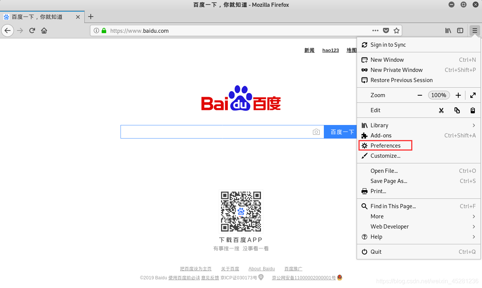Choose Save Page As...
482x288 pixels.
(x=419, y=181)
